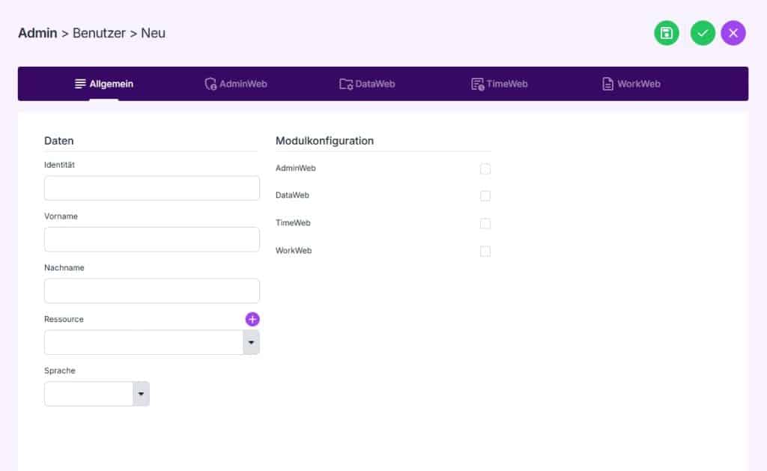Viewport: 767px width, 471px height.
Task: Cancel using the purple X button
Action: (733, 33)
